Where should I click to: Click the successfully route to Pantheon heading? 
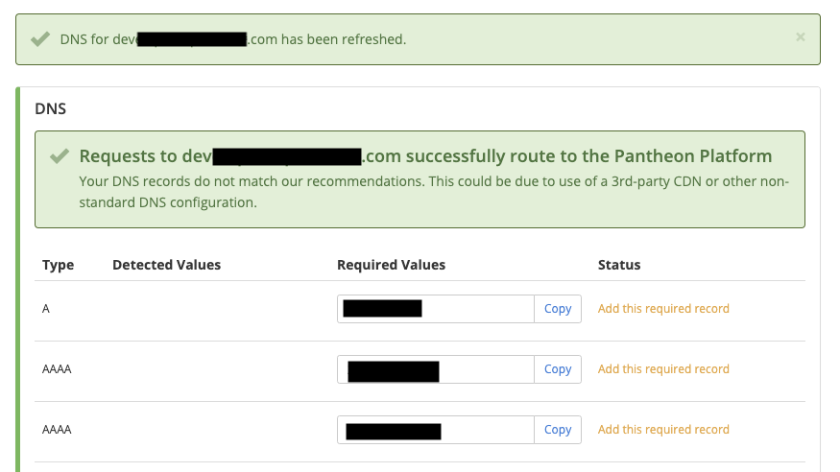click(x=426, y=155)
